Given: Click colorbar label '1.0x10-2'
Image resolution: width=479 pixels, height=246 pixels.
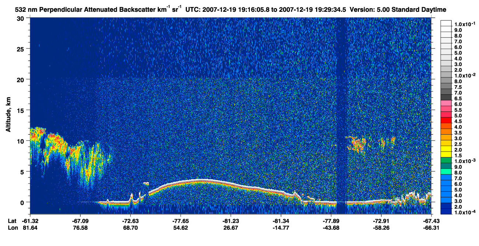Looking at the screenshot, I should tap(465, 76).
